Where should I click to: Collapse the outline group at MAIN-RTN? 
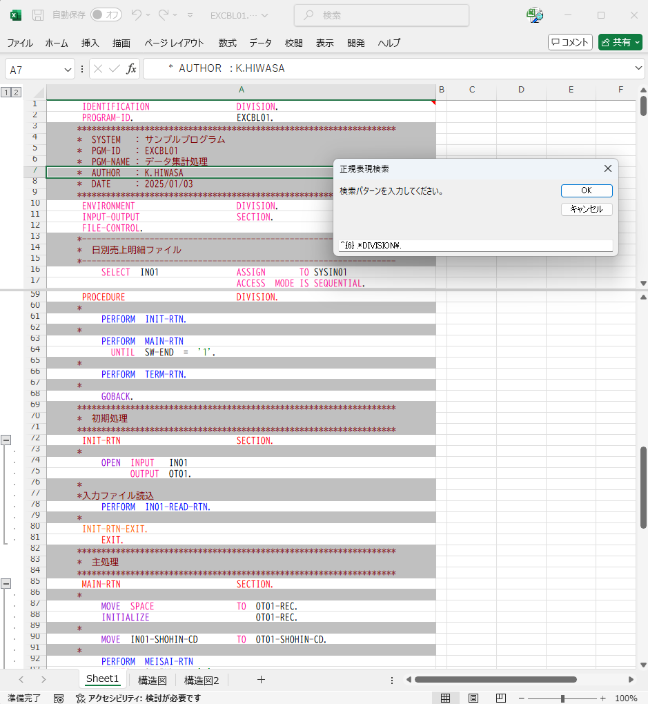[x=6, y=583]
